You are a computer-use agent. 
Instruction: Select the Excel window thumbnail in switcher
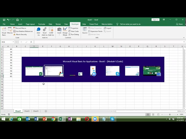[x=34, y=71]
